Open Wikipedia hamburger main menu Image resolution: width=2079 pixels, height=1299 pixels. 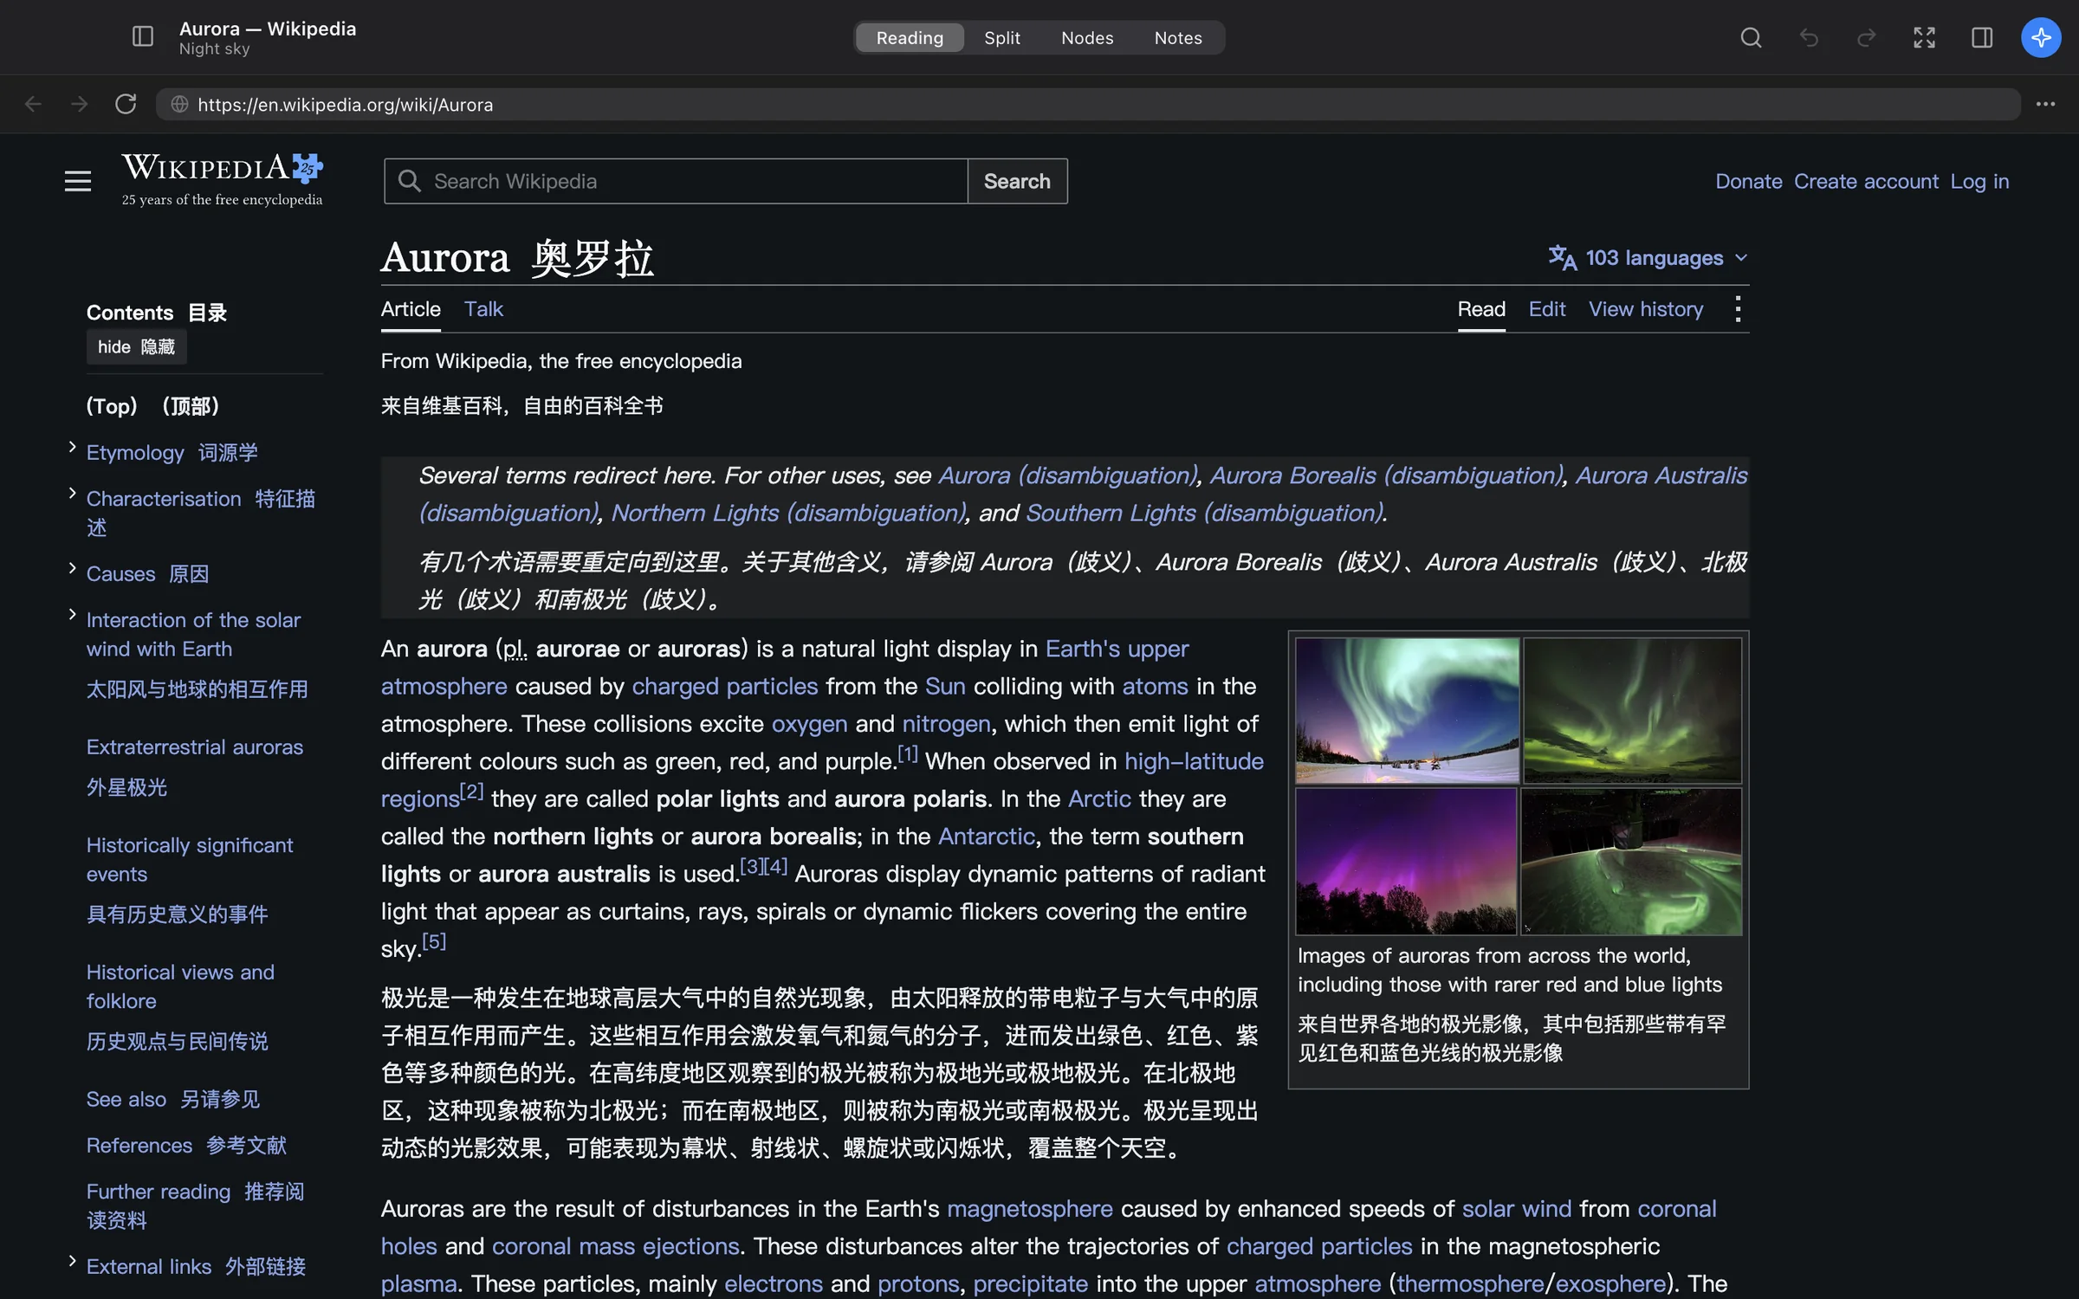coord(78,181)
